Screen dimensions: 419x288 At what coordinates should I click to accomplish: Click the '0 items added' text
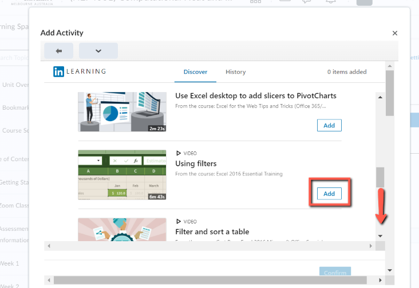[347, 72]
